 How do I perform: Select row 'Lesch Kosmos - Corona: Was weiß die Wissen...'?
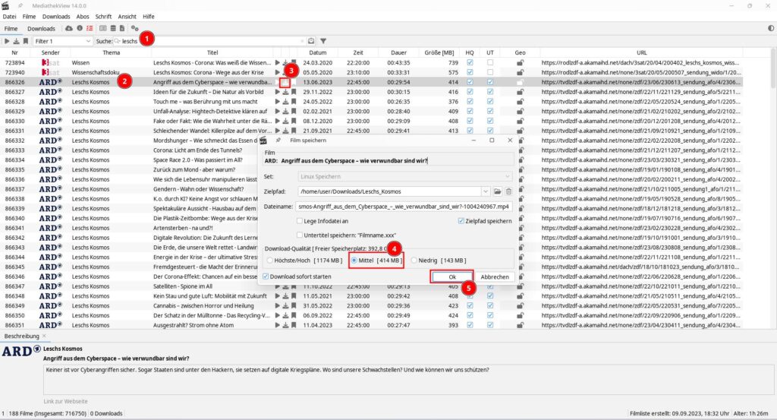[372, 63]
